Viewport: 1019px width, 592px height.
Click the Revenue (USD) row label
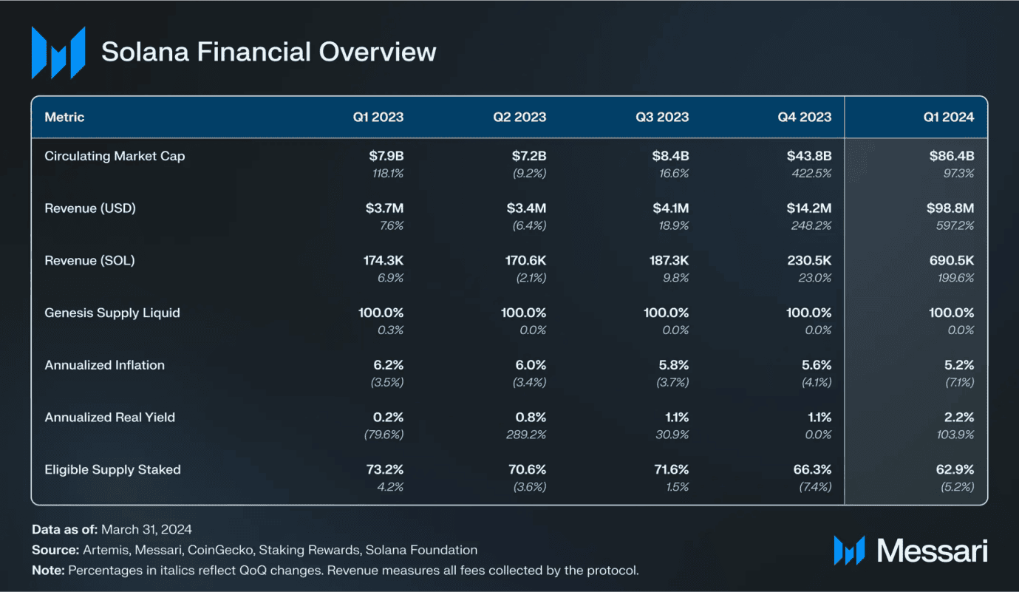tap(90, 208)
